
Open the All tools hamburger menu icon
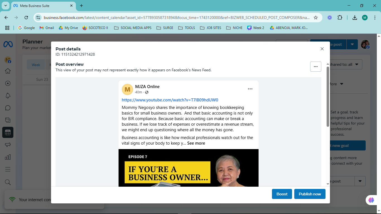[8, 169]
